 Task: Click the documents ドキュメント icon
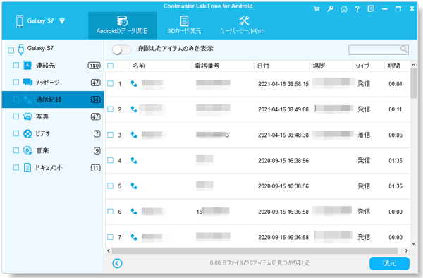pyautogui.click(x=27, y=168)
